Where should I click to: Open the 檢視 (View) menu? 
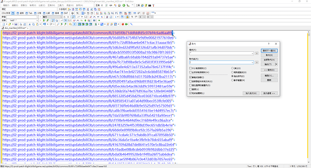(33, 5)
